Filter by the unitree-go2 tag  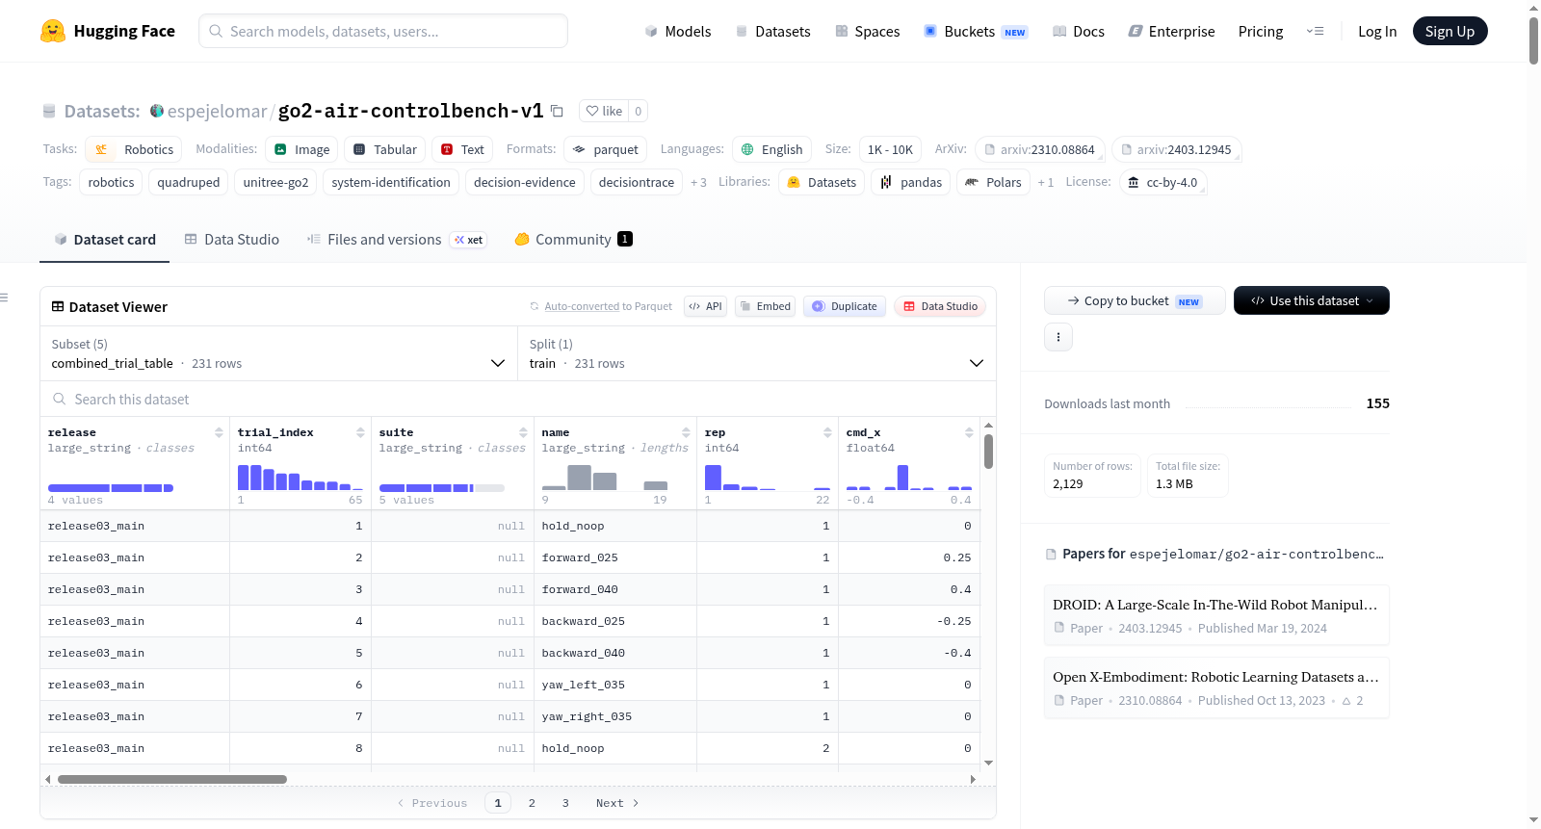pos(276,182)
